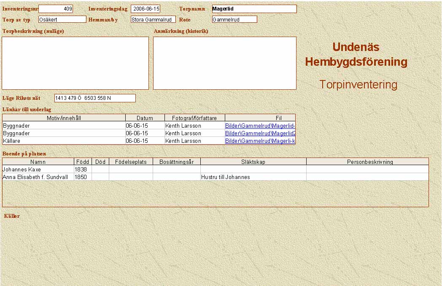The image size is (442, 286).
Task: Click the Fotograf/författare column header
Action: pyautogui.click(x=194, y=118)
